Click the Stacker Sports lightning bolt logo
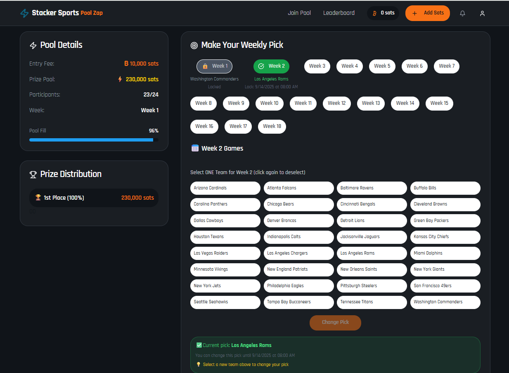Viewport: 509px width, 373px height. pyautogui.click(x=24, y=13)
